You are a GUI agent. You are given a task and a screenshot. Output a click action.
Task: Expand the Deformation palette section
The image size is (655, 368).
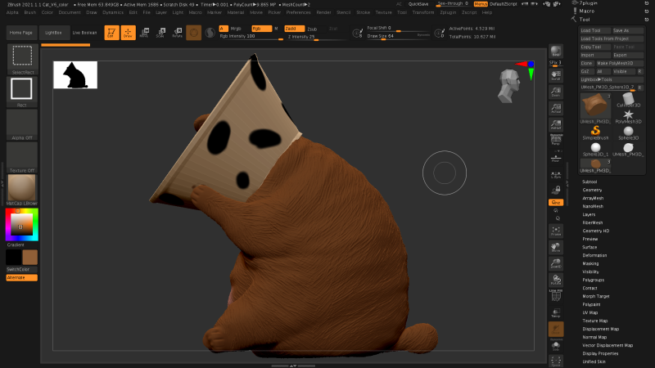click(594, 255)
